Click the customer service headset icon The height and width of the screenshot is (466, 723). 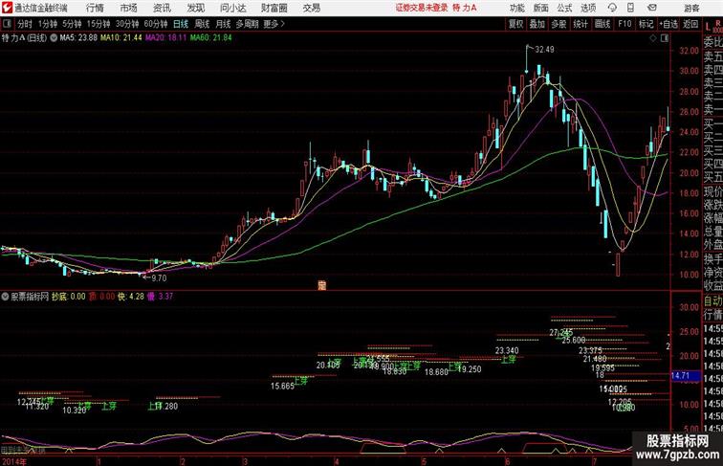[612, 8]
